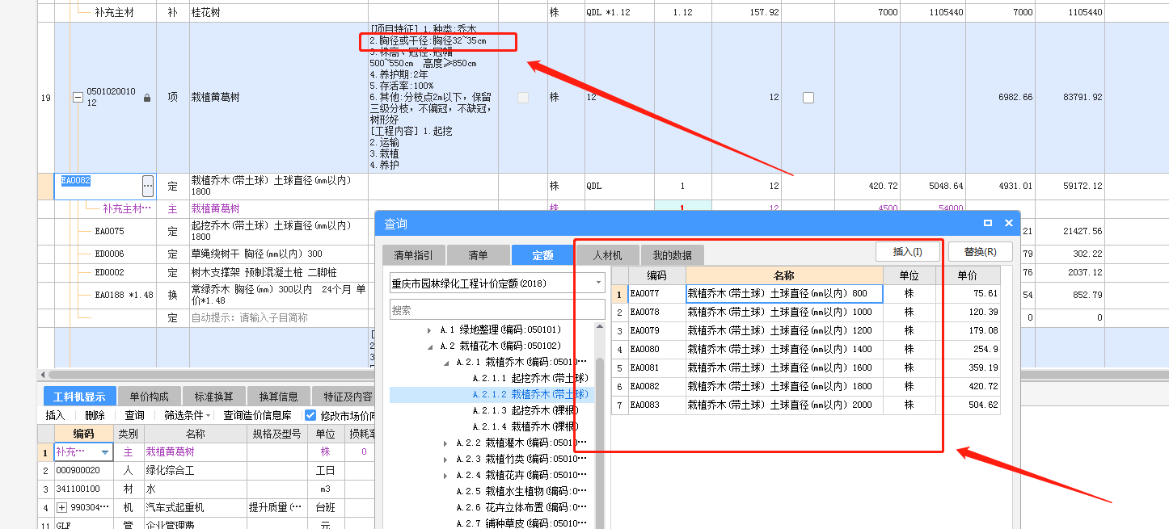Select tree item A.2.6 花卉立体布置
Image resolution: width=1169 pixels, height=529 pixels.
[x=521, y=508]
